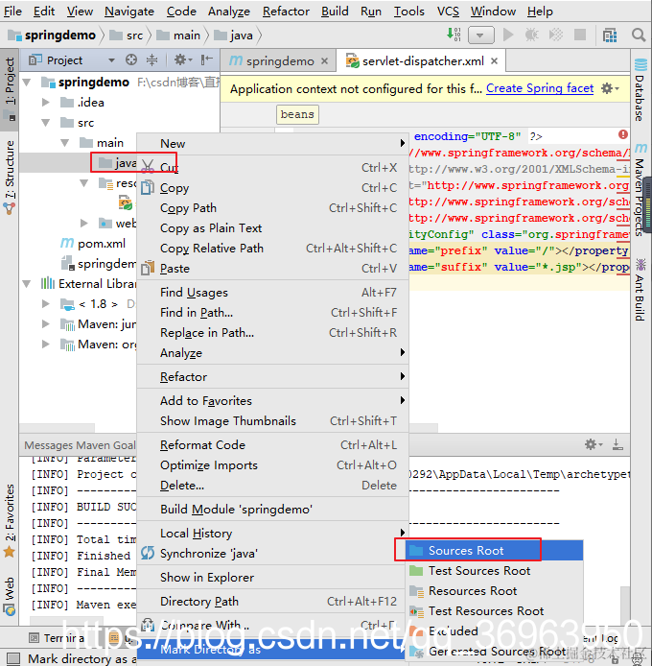The image size is (652, 666).
Task: Click the red error indicator icon
Action: (x=622, y=134)
